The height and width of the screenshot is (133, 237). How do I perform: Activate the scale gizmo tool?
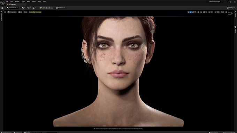[x=195, y=12]
